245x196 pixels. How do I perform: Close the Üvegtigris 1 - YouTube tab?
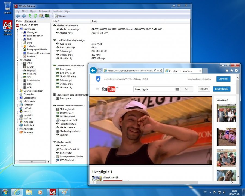click(200, 71)
